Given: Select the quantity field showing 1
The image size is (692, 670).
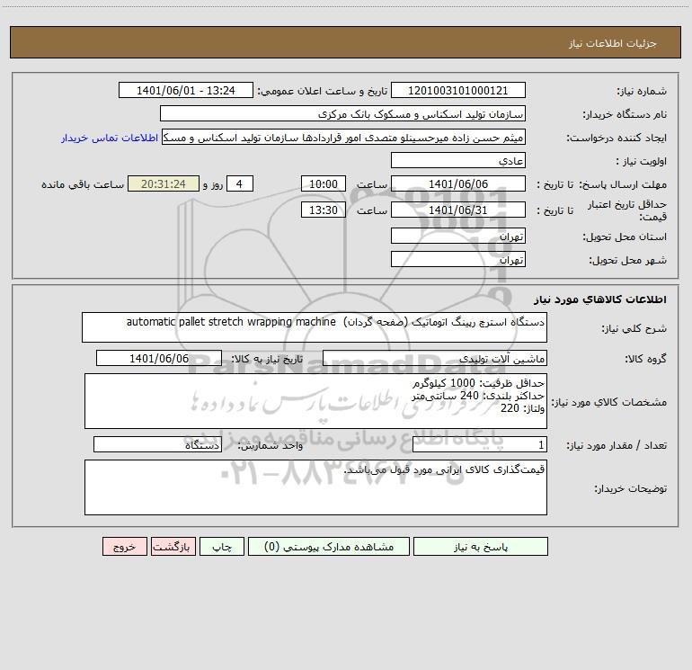Looking at the screenshot, I should tap(480, 445).
